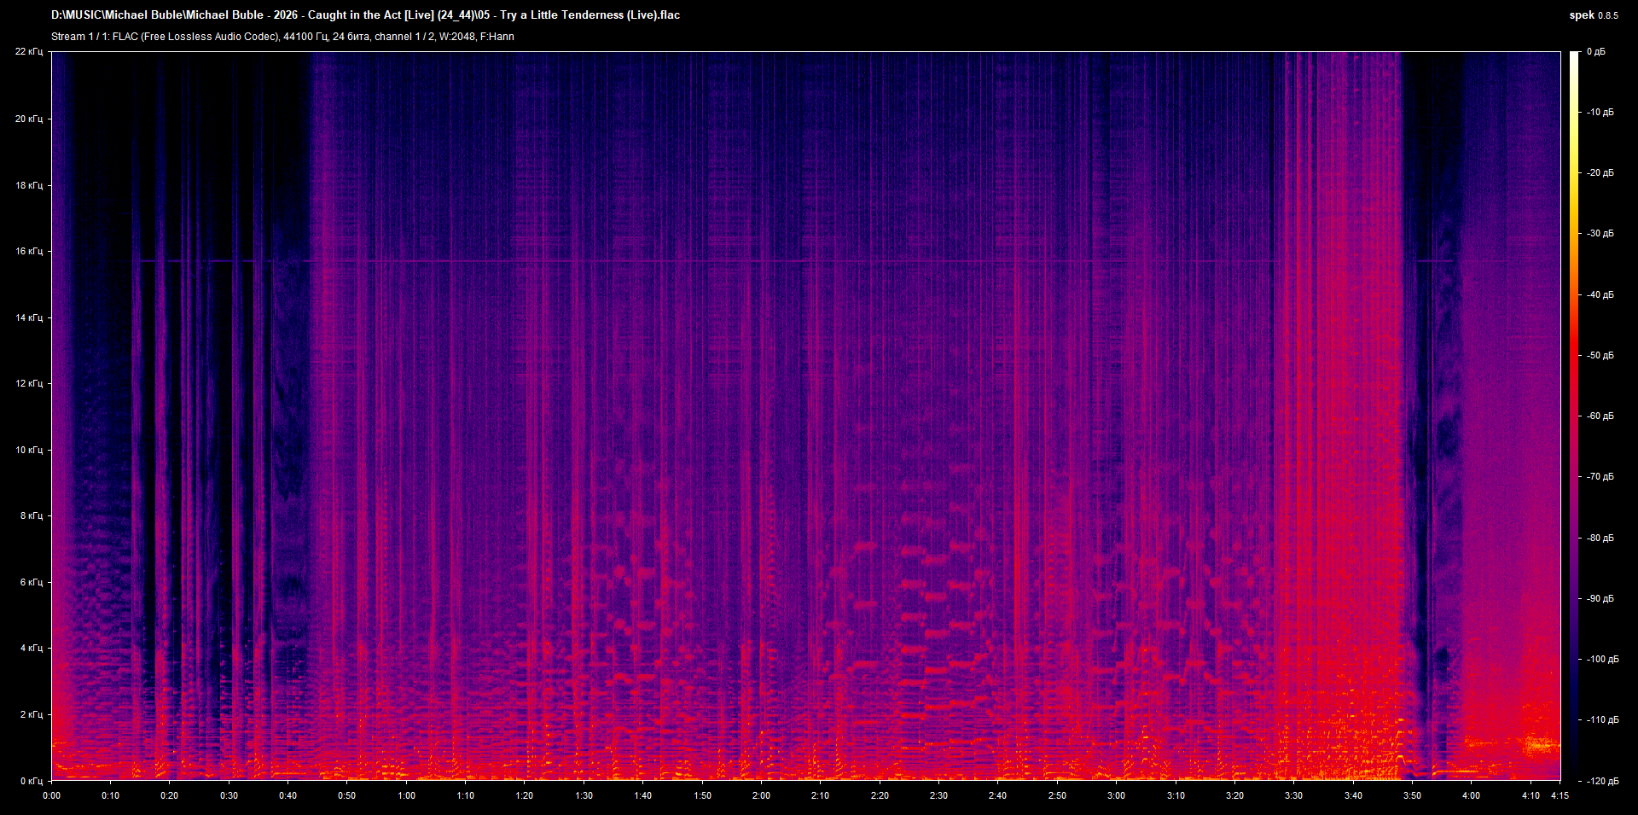Screen dimensions: 1638x815
Task: Click the '22 кГц' frequency label
Action: pos(29,52)
